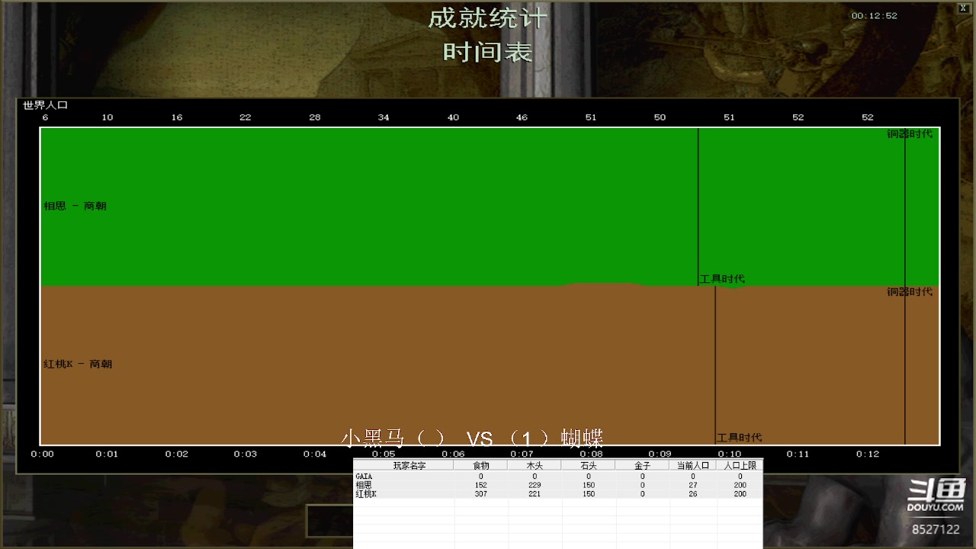Close the achievements screen with the X button
This screenshot has height=549, width=976.
[963, 8]
